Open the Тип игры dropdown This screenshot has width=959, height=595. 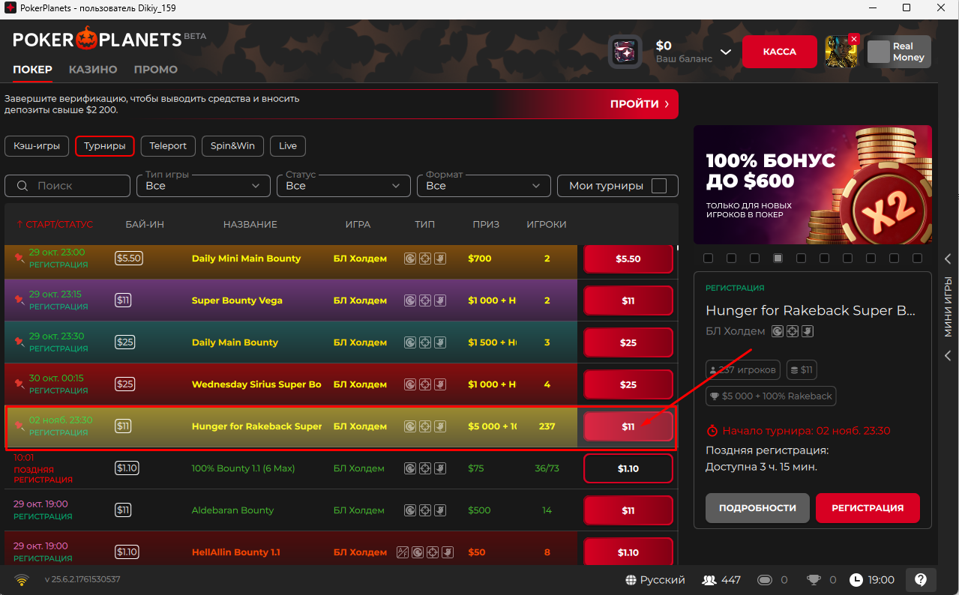coord(202,185)
